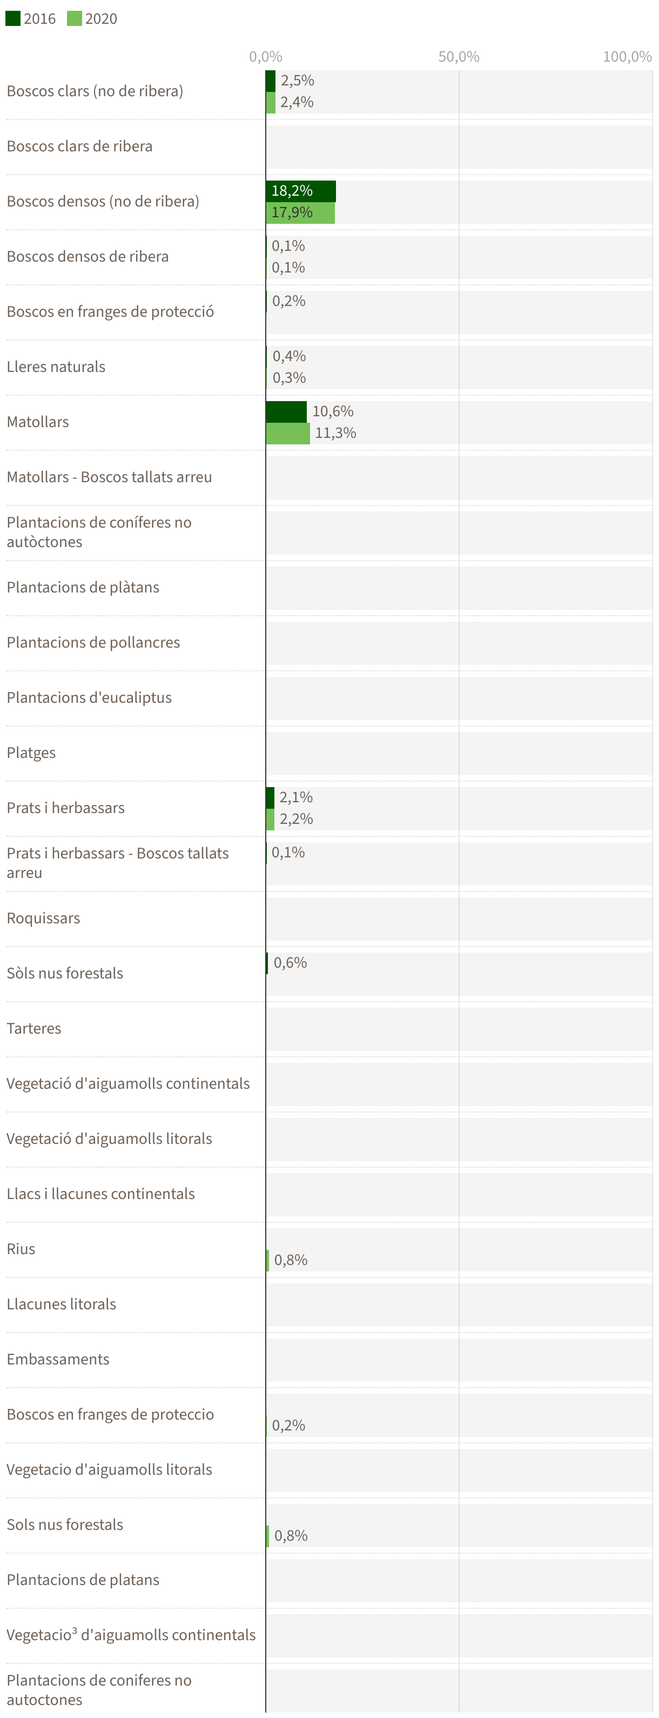This screenshot has height=1718, width=659.
Task: Click the light green 2020 legend swatch
Action: [74, 18]
